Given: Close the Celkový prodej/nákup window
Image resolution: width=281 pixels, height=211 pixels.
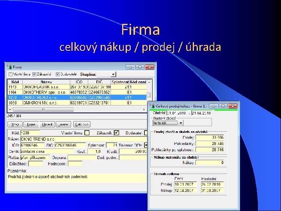Looking at the screenshot, I should [x=233, y=106].
